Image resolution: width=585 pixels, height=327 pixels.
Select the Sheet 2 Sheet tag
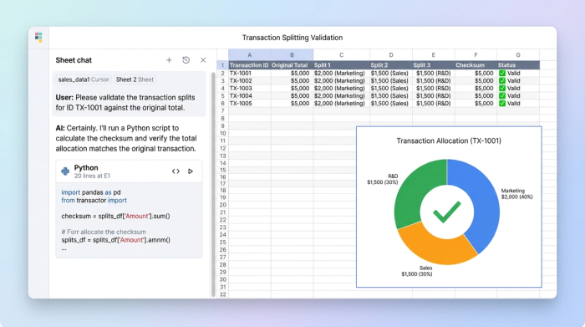[135, 79]
